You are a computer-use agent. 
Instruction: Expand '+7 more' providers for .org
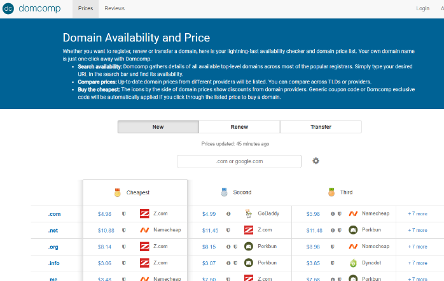click(x=417, y=247)
